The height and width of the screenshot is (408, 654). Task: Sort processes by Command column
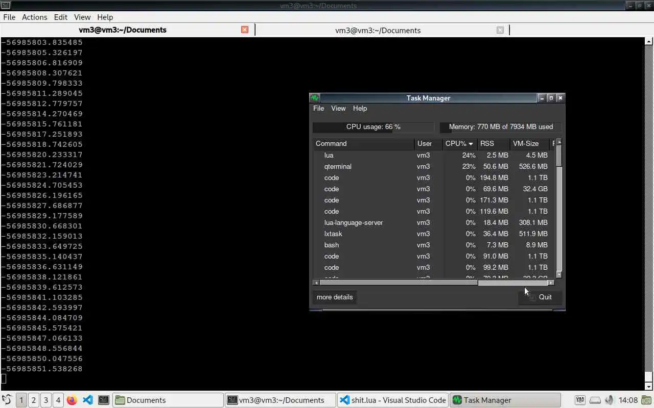coord(363,143)
